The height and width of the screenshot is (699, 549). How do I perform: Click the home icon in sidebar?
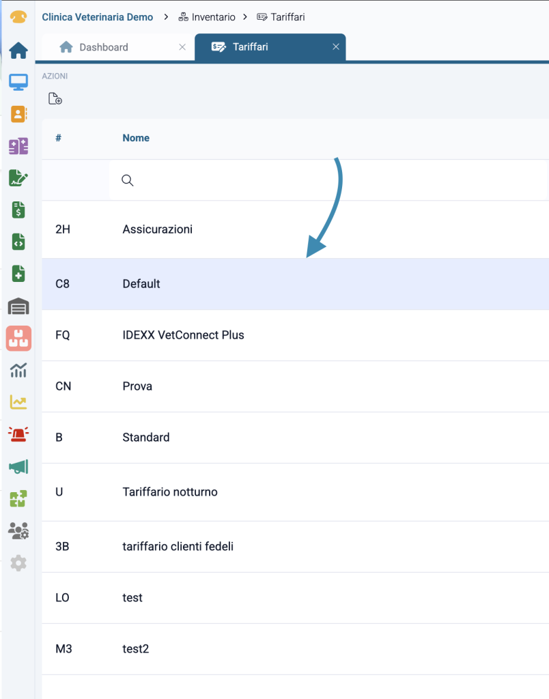pos(18,51)
